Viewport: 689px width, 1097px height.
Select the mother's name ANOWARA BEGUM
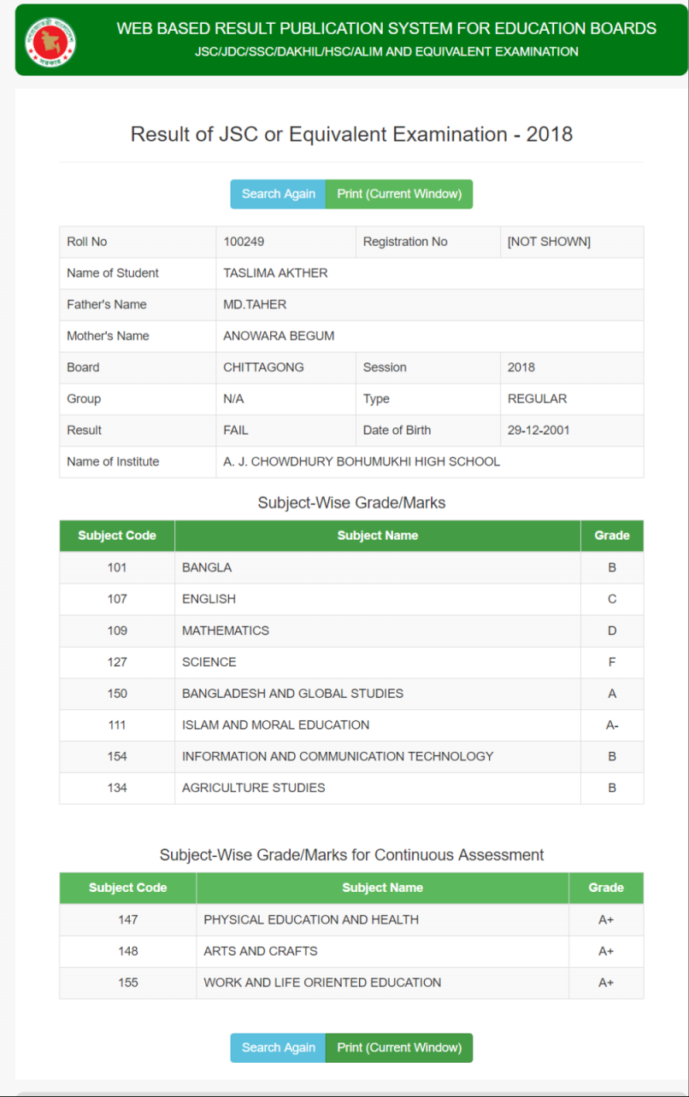click(279, 336)
